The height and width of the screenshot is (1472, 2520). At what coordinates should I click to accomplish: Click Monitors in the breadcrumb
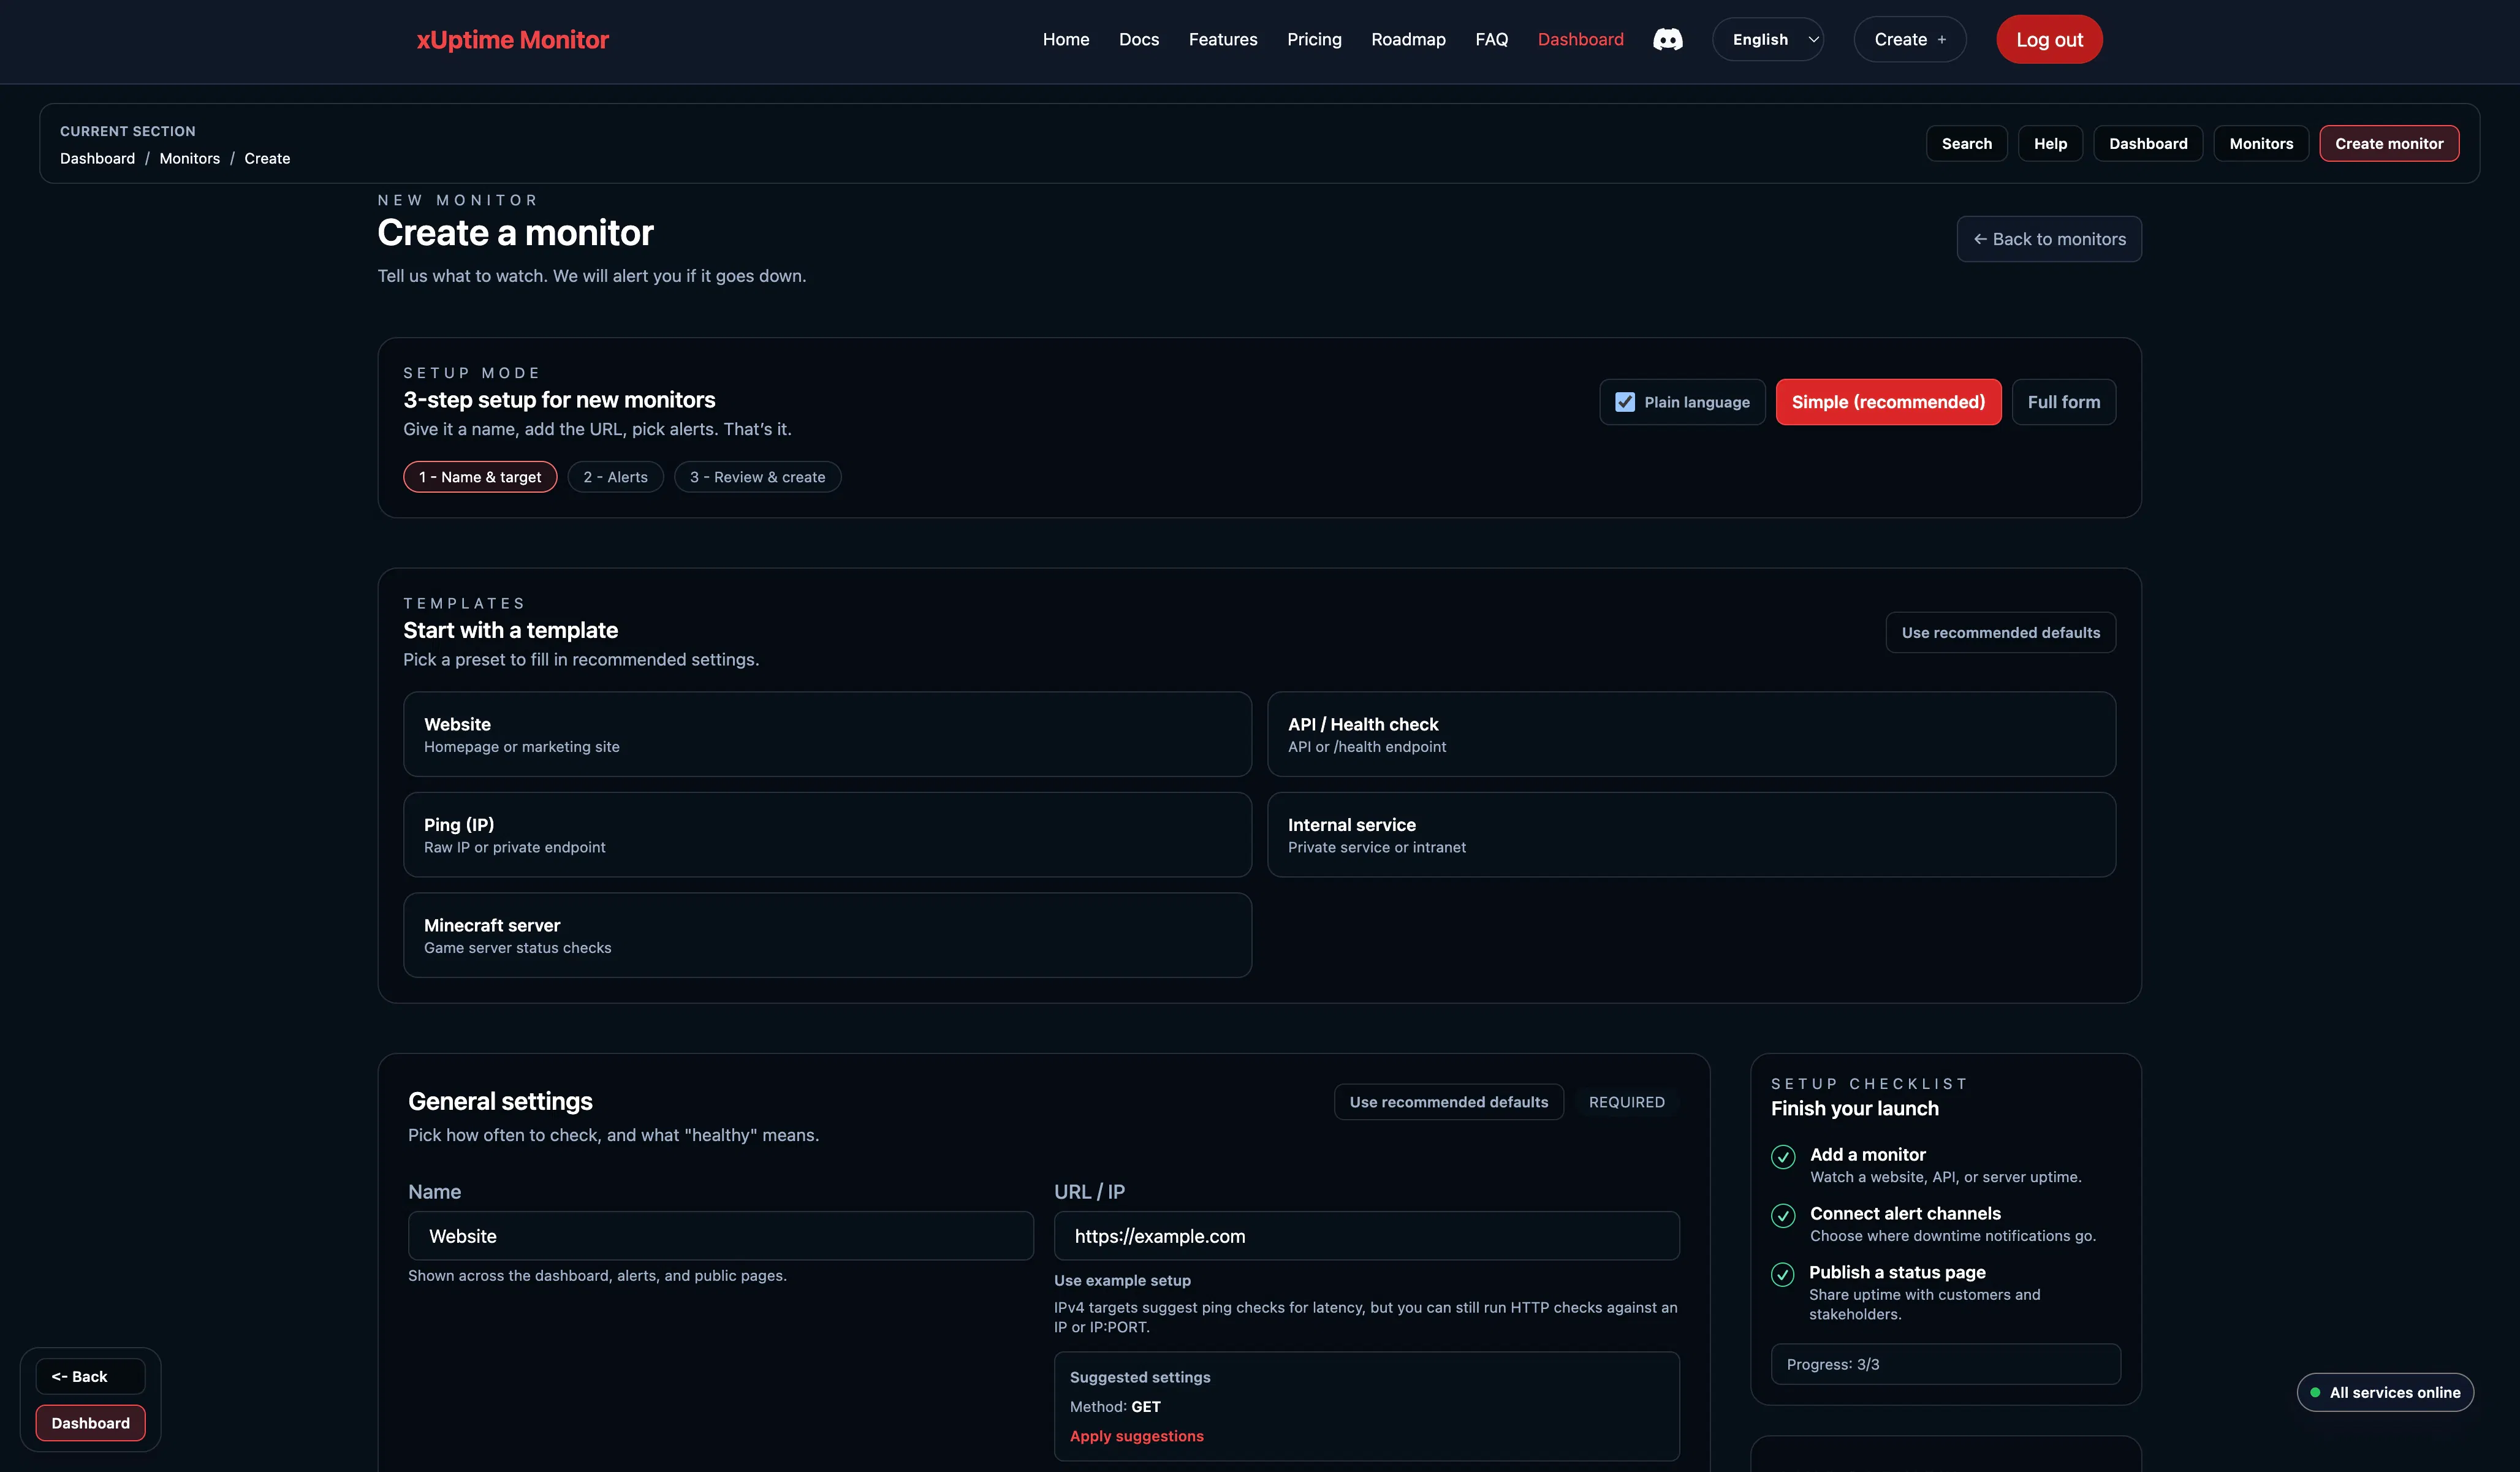[189, 158]
